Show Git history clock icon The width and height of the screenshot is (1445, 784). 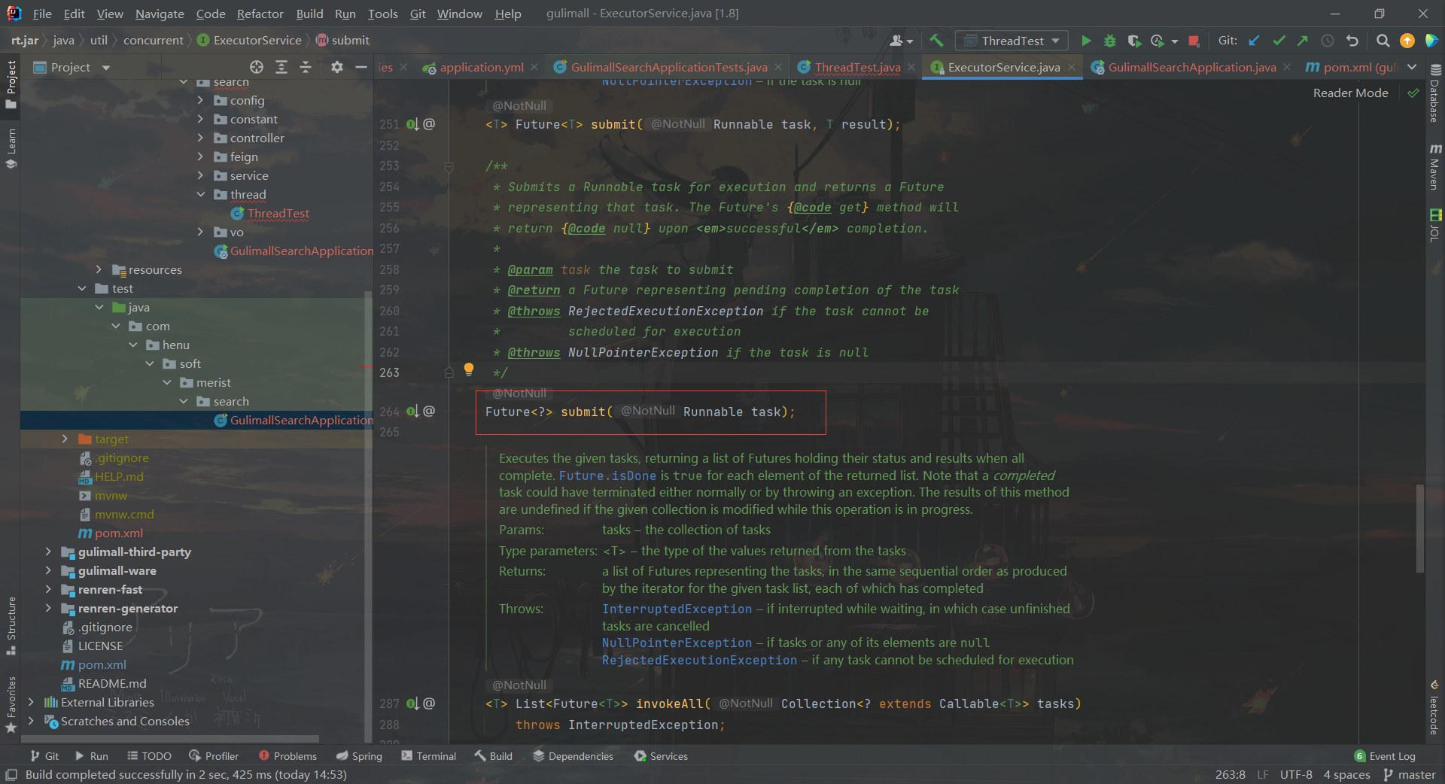[1328, 41]
